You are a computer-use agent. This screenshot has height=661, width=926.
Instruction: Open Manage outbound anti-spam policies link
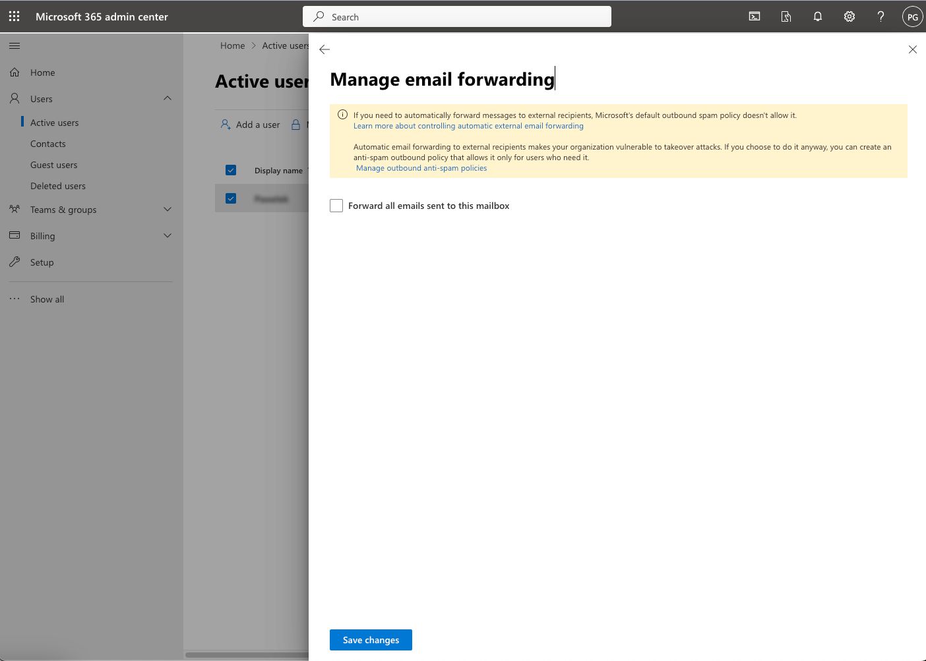421,168
